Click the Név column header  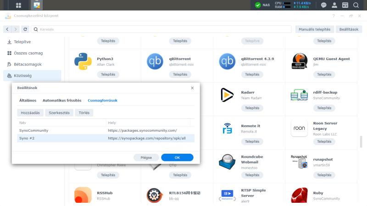[x=61, y=122]
